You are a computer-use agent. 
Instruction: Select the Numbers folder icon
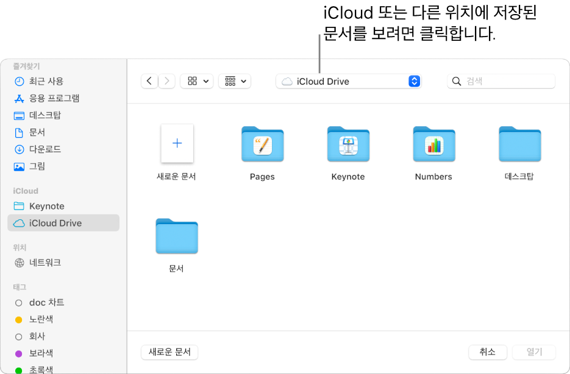coord(434,144)
